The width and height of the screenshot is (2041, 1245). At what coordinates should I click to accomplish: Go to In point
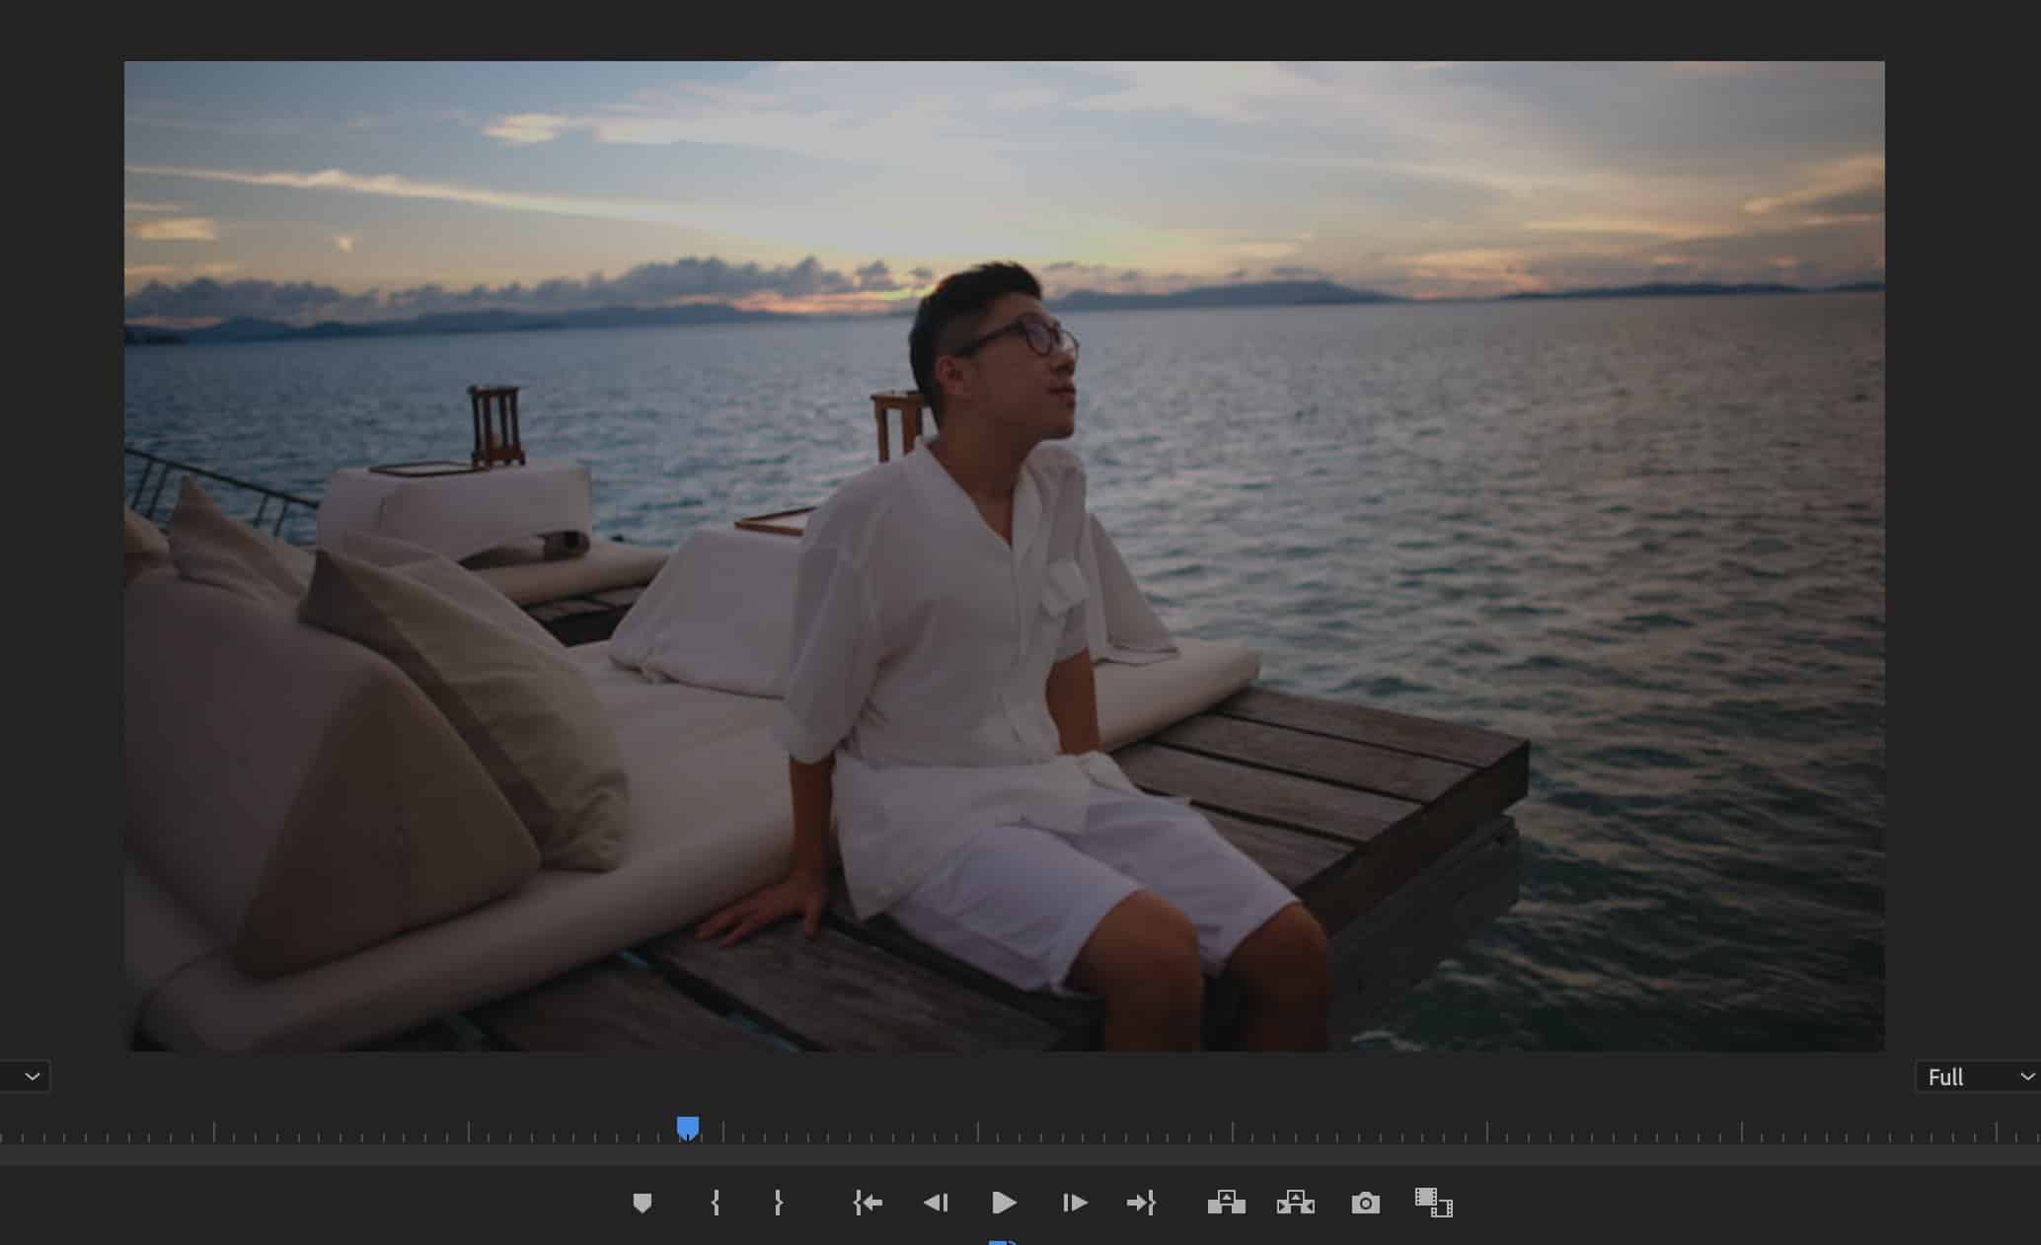[868, 1203]
